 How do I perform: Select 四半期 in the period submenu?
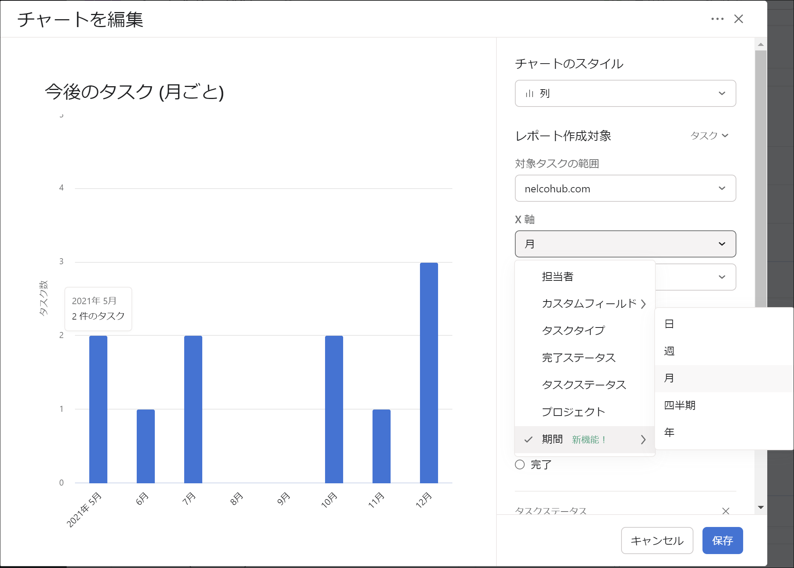[724, 405]
